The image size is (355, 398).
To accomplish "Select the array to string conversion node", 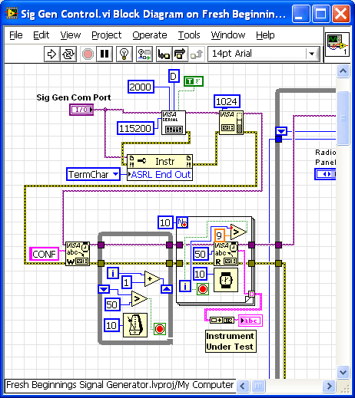I will pyautogui.click(x=222, y=320).
